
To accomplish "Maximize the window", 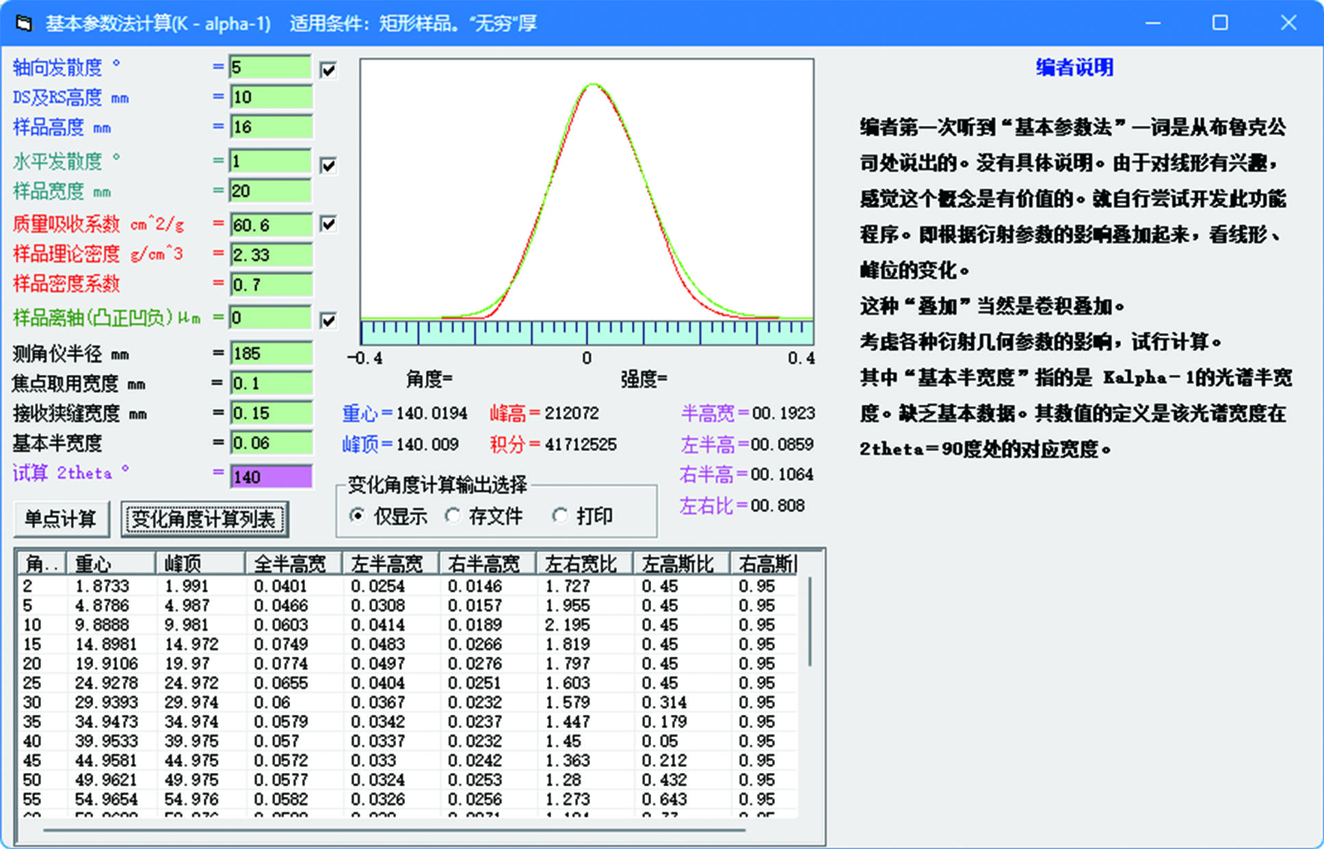I will click(1220, 23).
